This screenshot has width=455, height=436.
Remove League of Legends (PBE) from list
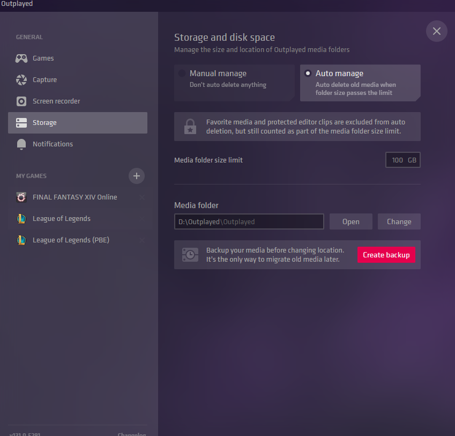coord(142,240)
